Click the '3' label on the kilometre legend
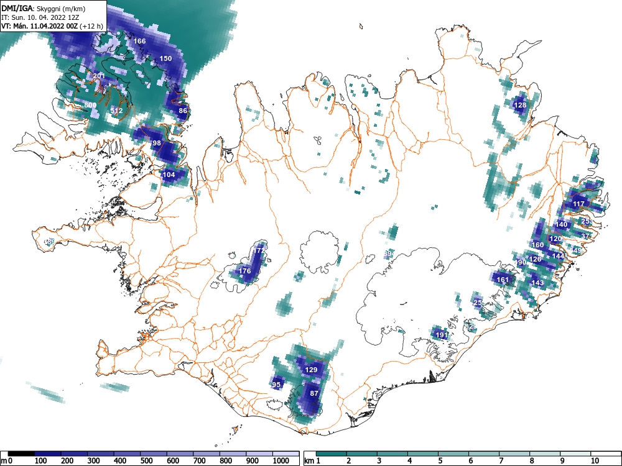 [379, 460]
